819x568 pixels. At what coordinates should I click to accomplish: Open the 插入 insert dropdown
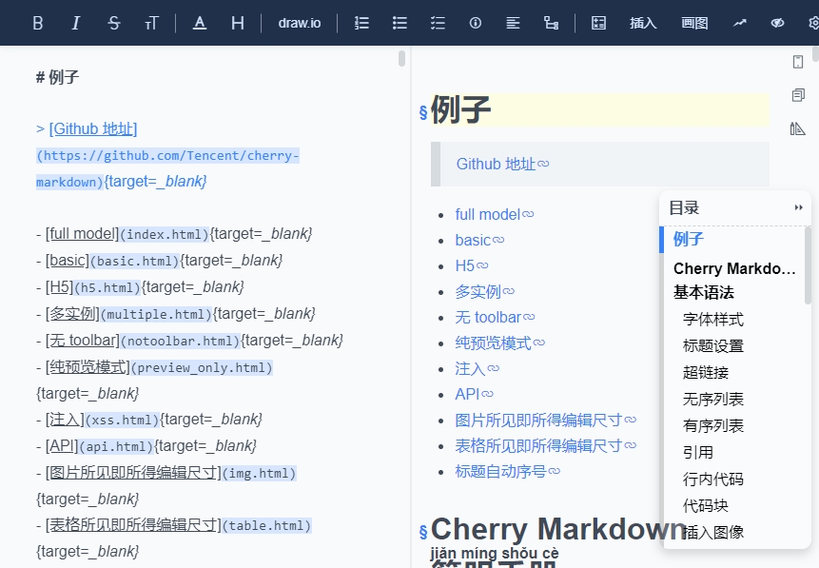[643, 23]
